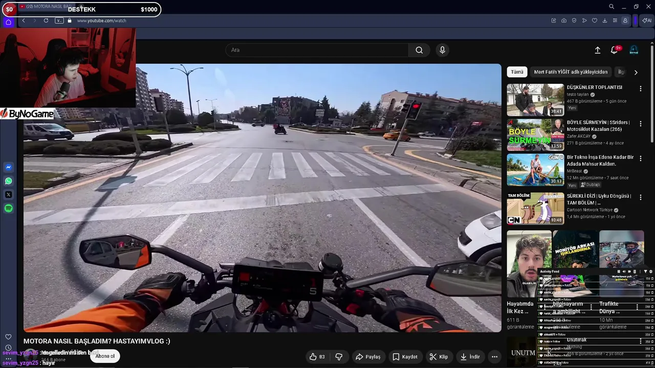Click the Kaydet save button
655x368 pixels.
pyautogui.click(x=405, y=357)
